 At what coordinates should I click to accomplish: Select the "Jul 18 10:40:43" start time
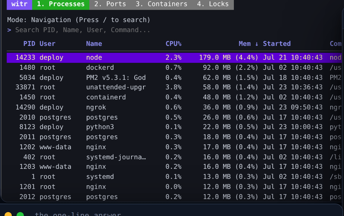point(293,78)
